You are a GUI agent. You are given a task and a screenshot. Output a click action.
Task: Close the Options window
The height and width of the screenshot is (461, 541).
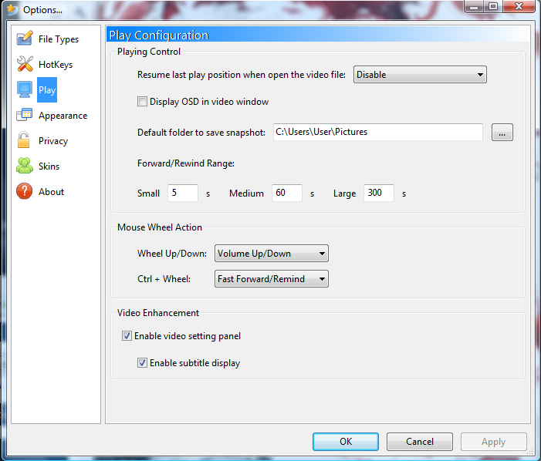pyautogui.click(x=519, y=6)
